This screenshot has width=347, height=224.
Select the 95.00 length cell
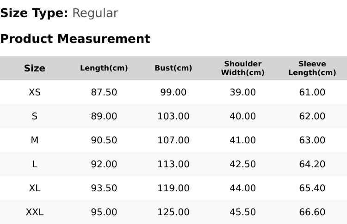[x=104, y=212]
